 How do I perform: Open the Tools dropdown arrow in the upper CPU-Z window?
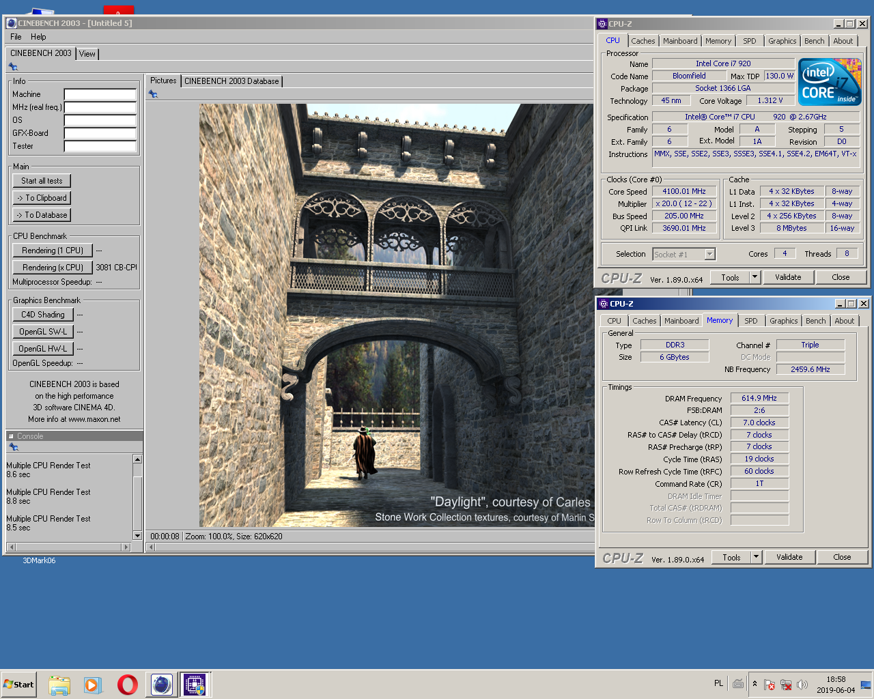(755, 277)
